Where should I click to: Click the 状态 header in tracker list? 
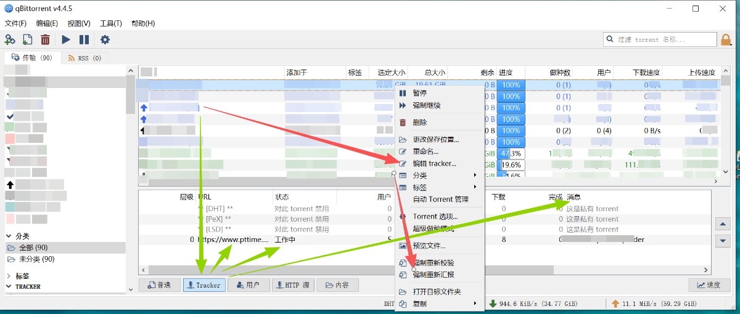click(x=305, y=197)
